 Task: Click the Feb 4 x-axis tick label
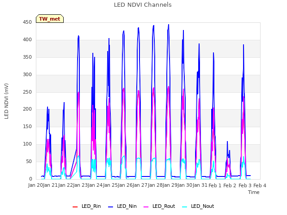coord(260,185)
